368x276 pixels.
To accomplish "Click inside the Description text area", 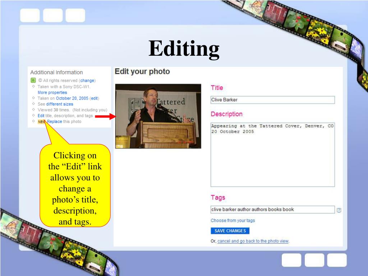I will tap(272, 155).
